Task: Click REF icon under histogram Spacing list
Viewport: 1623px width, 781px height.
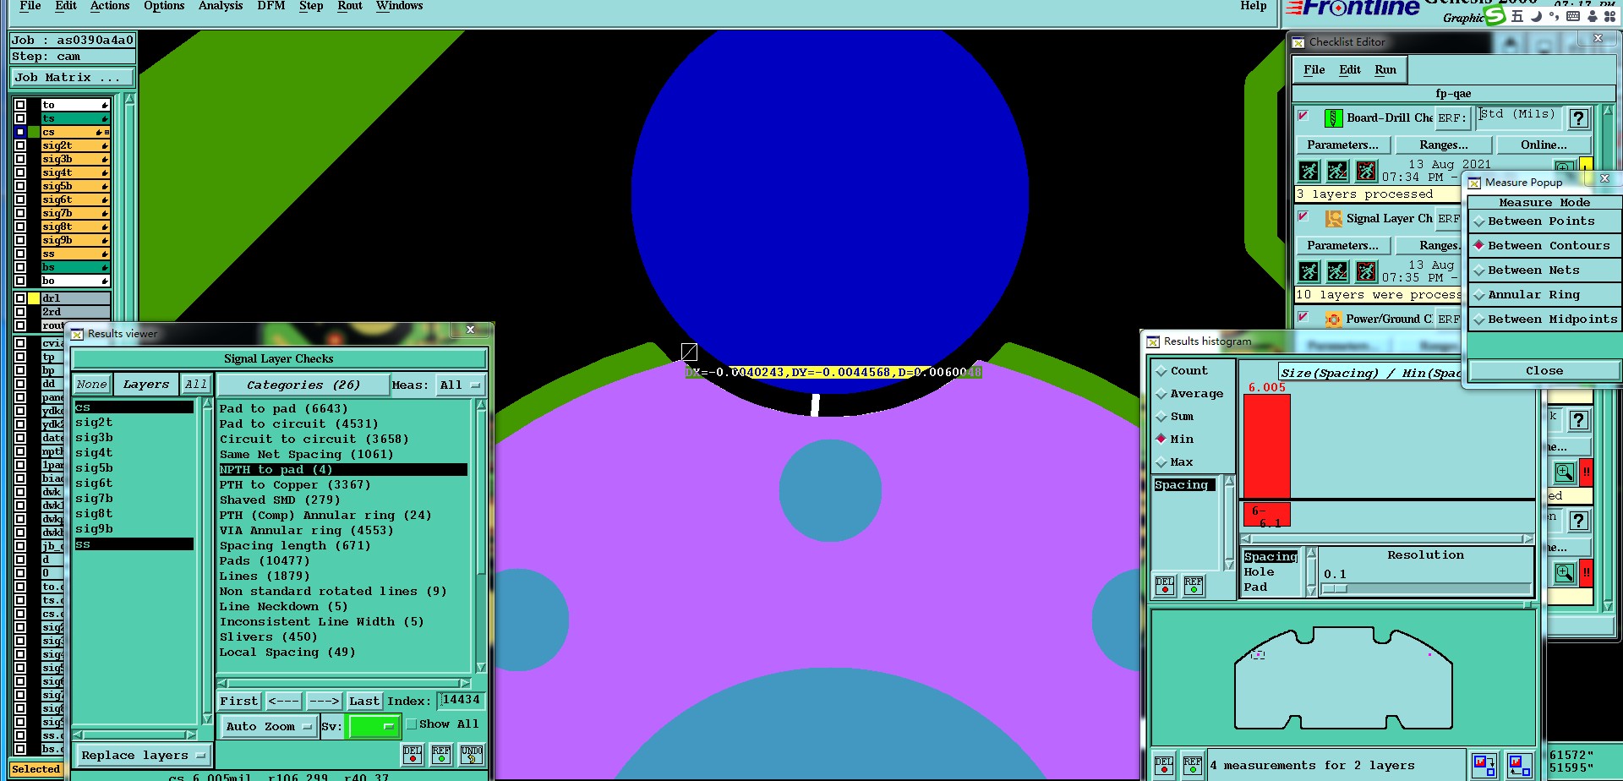Action: click(1194, 585)
